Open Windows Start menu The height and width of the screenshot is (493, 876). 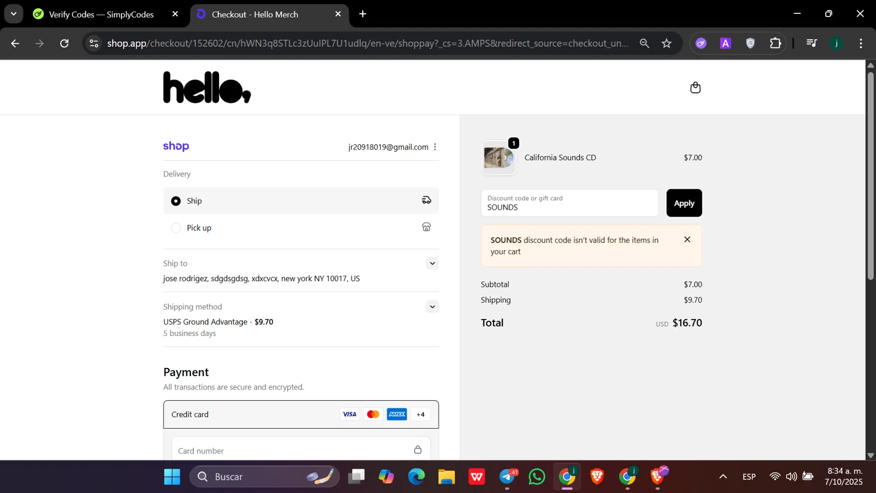172,477
